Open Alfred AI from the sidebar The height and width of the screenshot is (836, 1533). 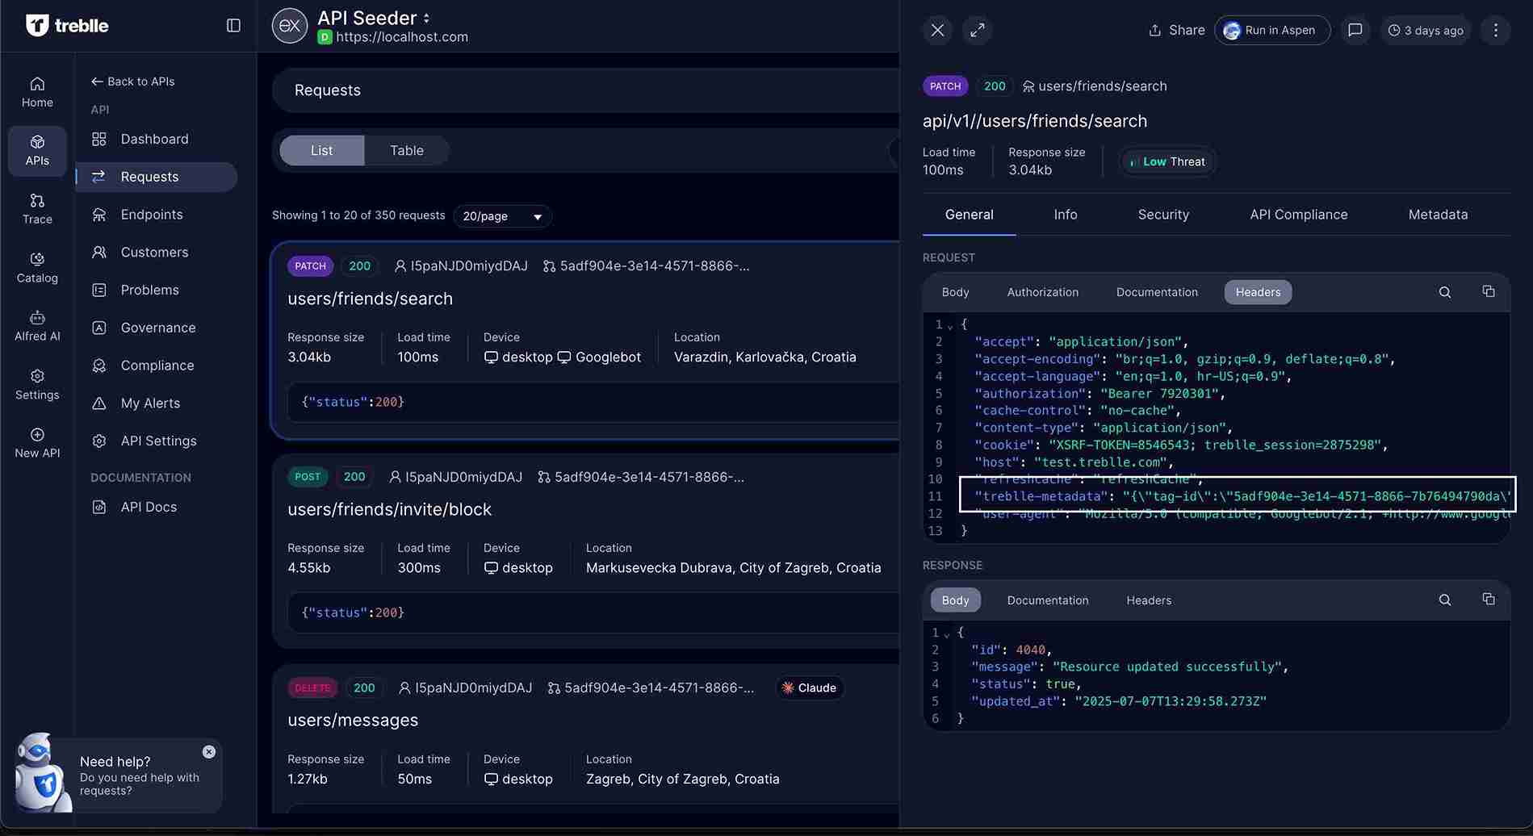37,324
